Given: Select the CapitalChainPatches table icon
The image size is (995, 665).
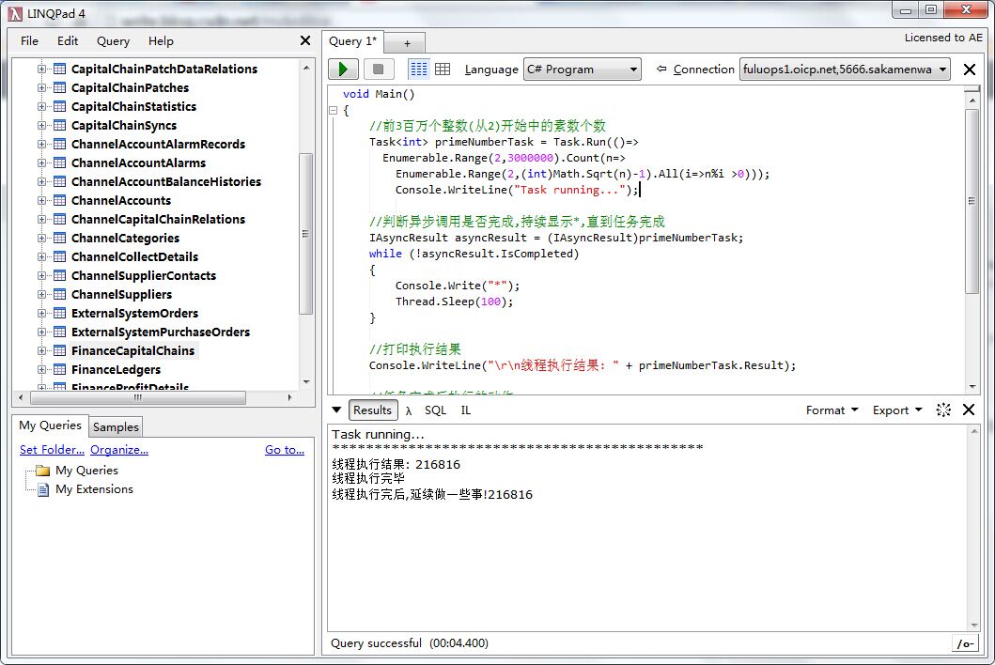Looking at the screenshot, I should (x=59, y=87).
